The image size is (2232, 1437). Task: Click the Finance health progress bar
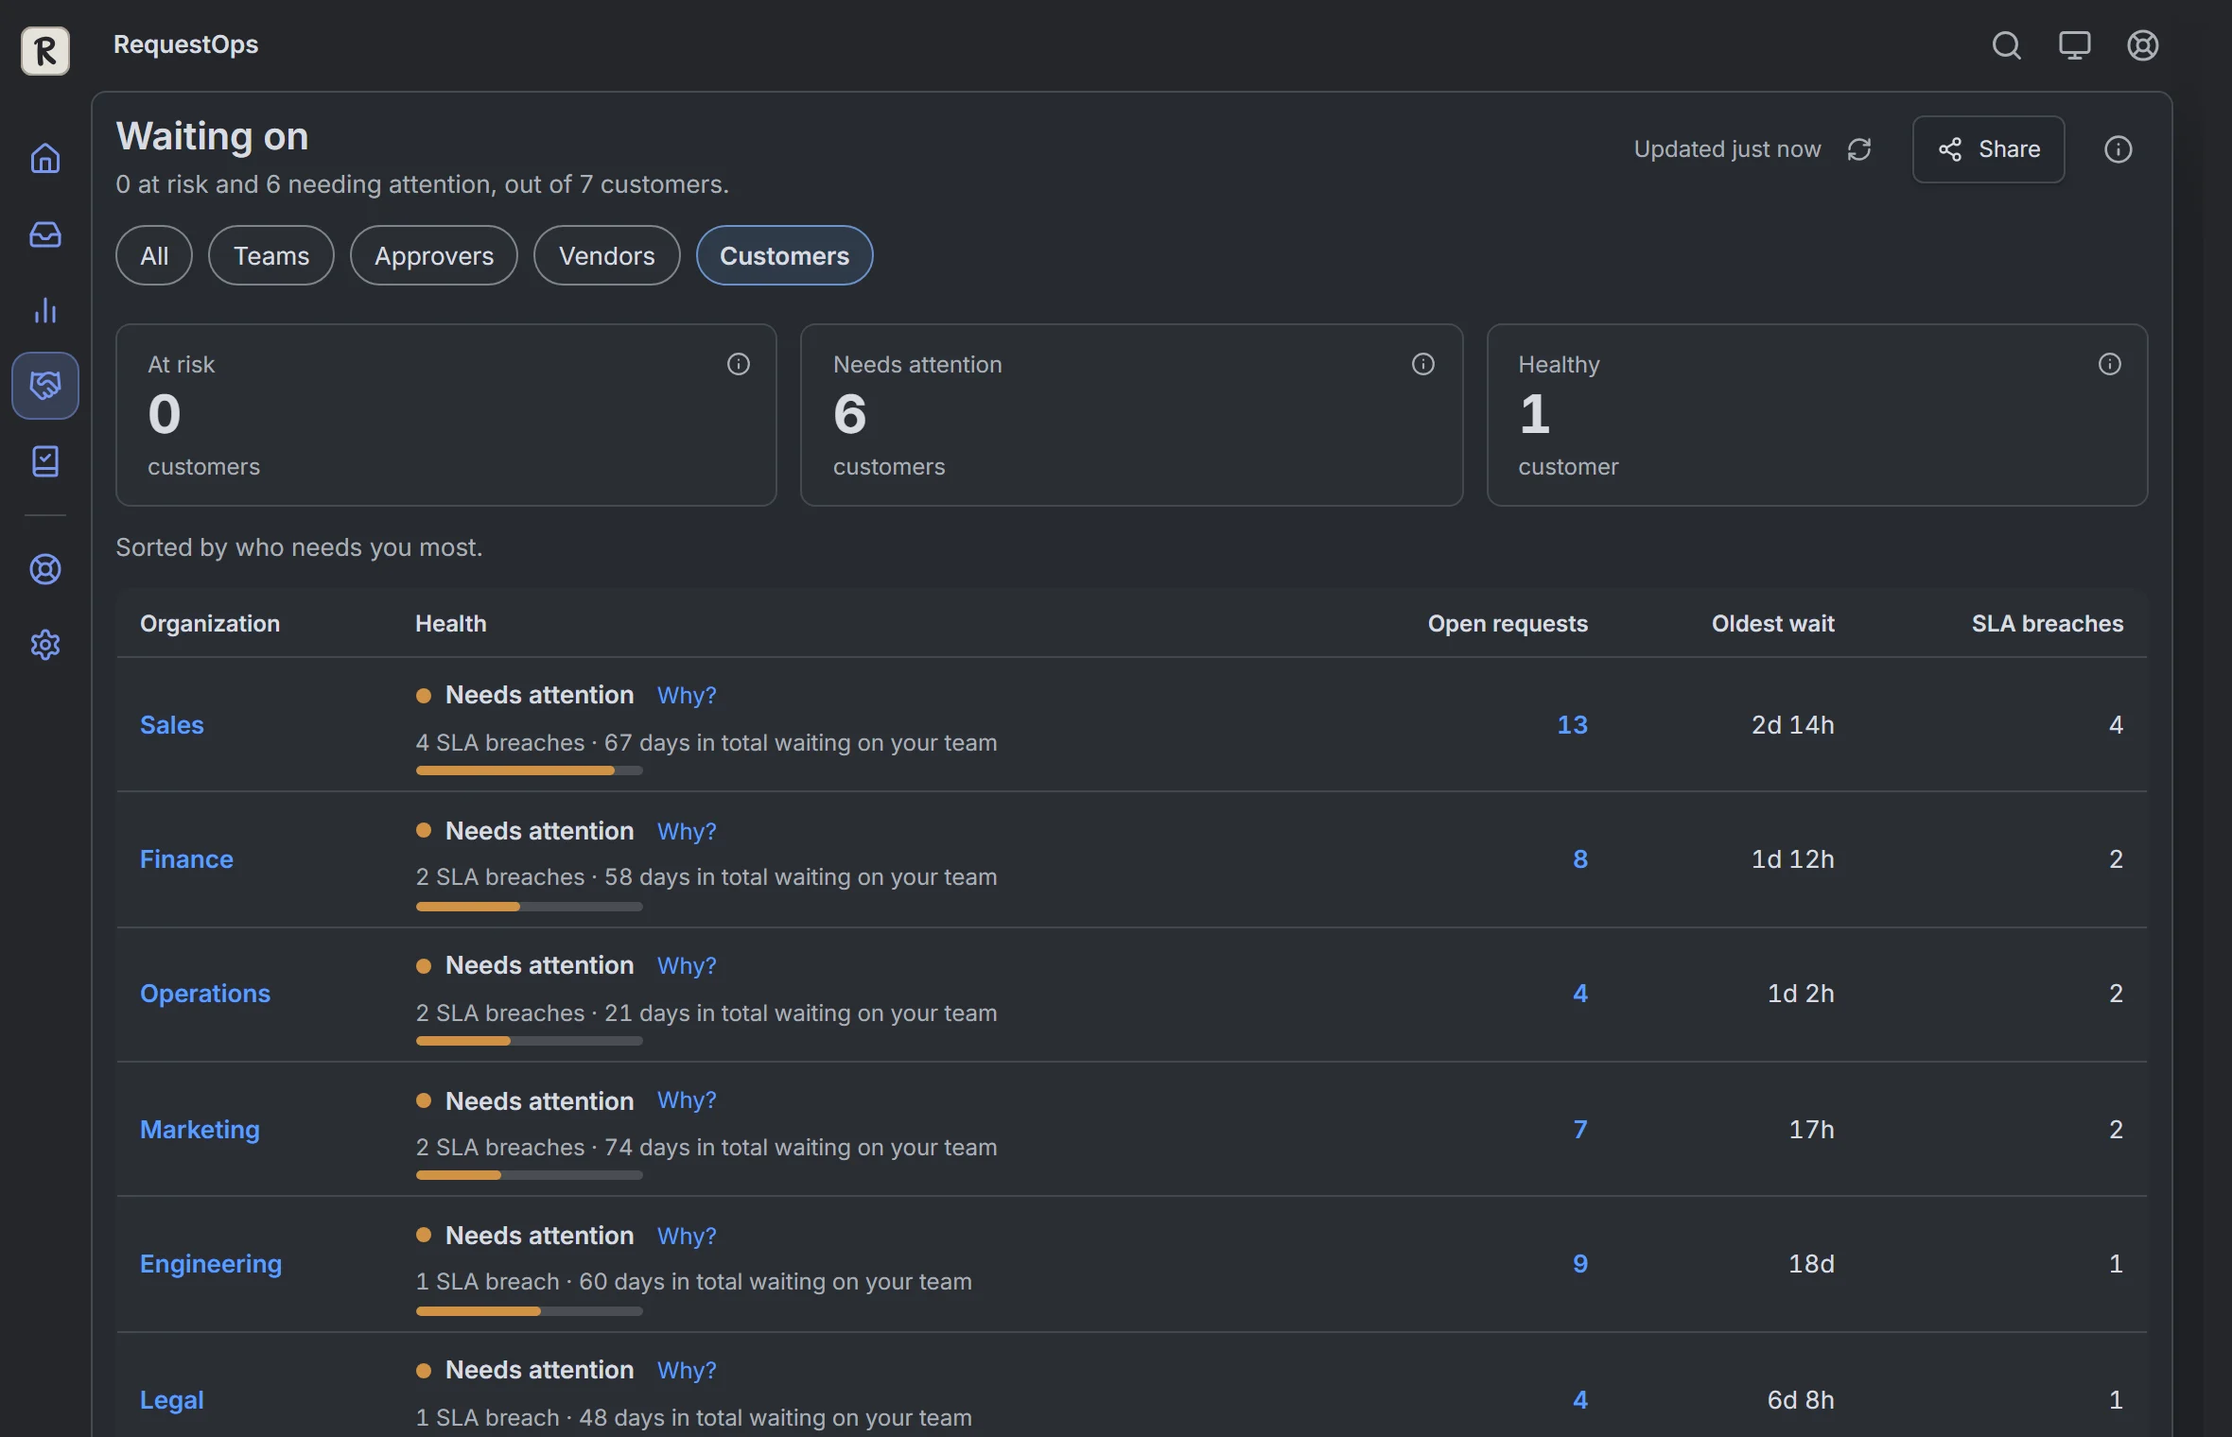point(529,907)
